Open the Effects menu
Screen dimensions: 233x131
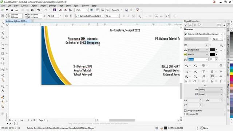(43, 6)
